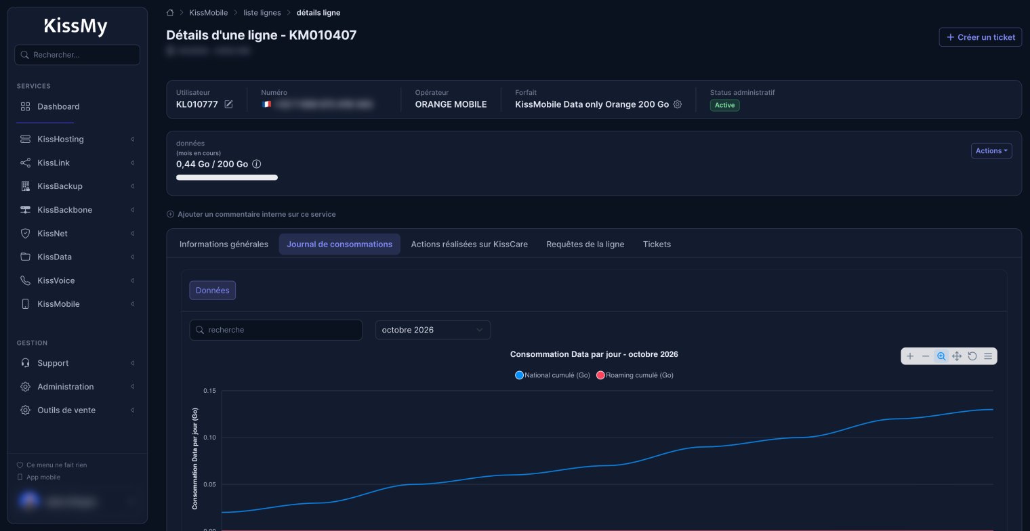Image resolution: width=1030 pixels, height=531 pixels.
Task: Select the Données filter button
Action: (213, 291)
